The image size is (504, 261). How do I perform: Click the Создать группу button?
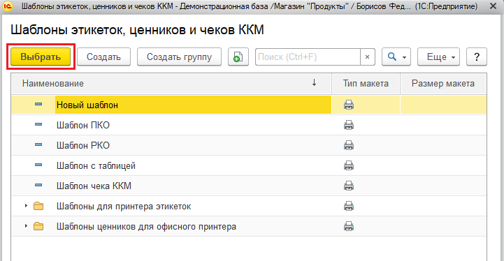[x=179, y=57]
